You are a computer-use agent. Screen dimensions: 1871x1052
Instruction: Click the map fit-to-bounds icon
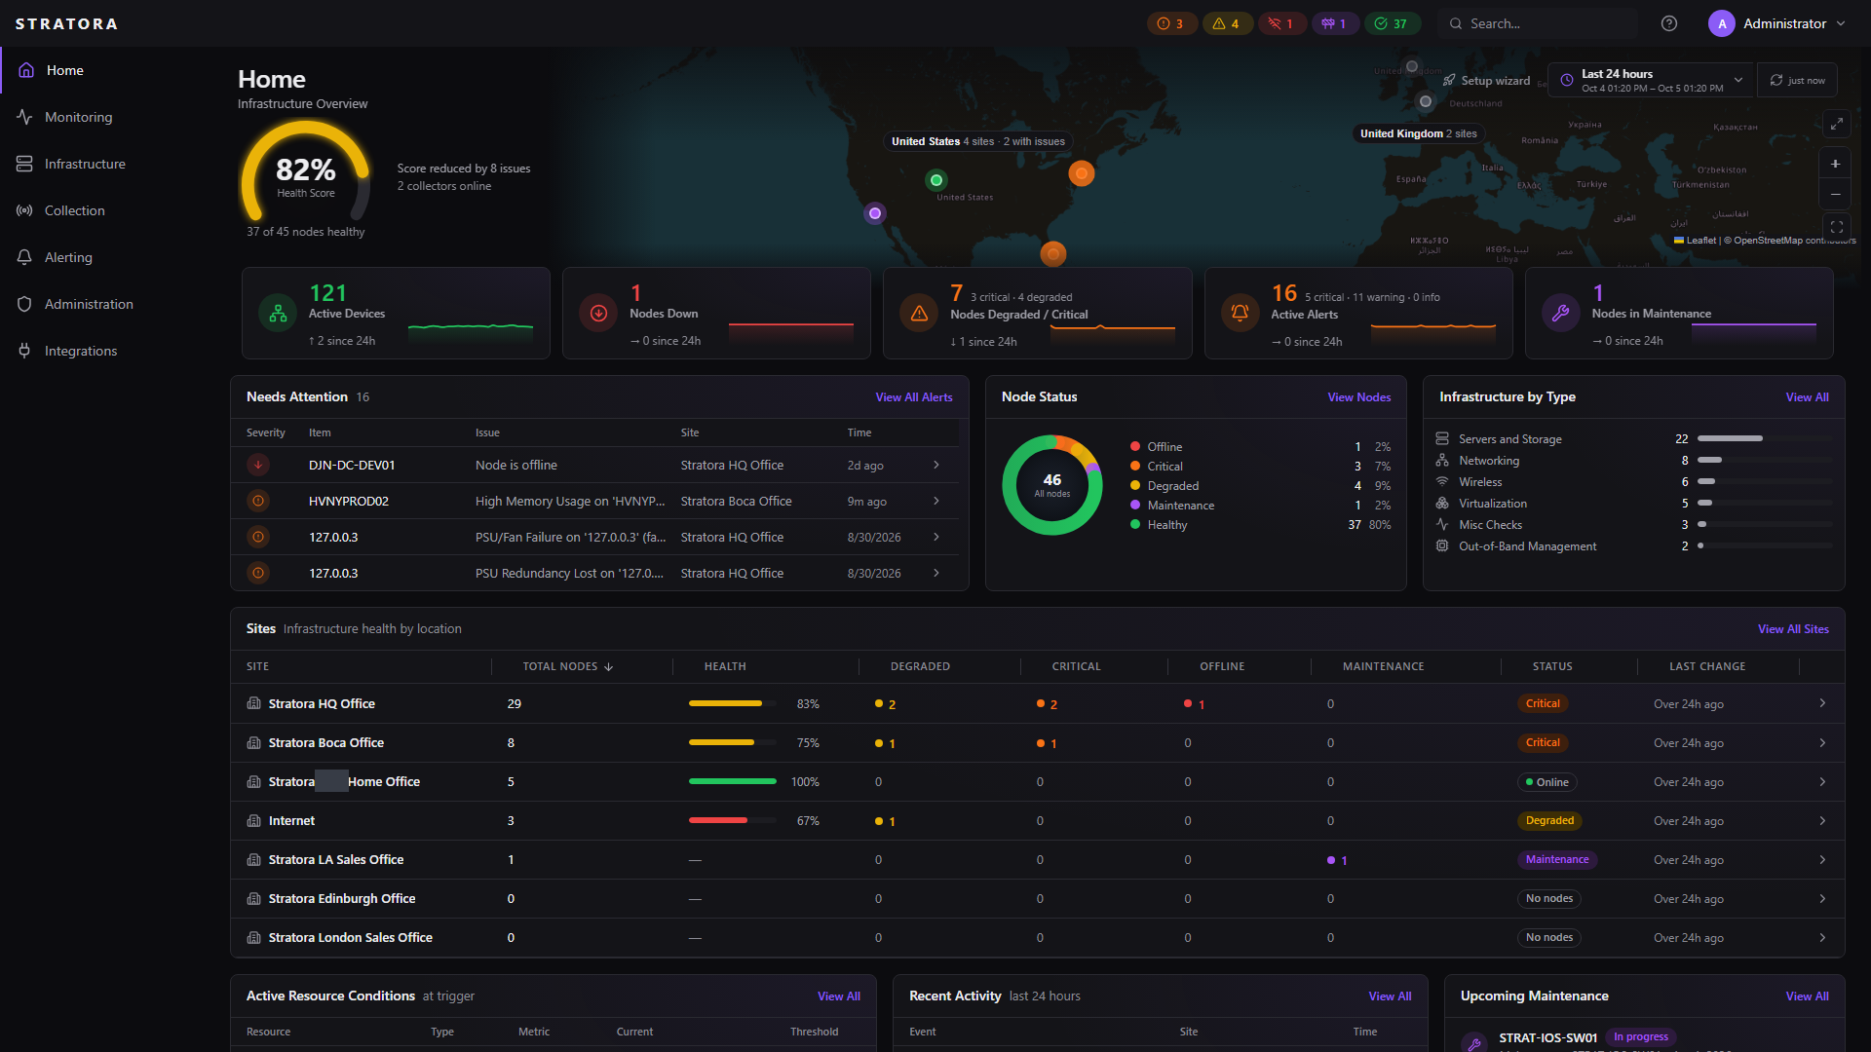coord(1836,226)
